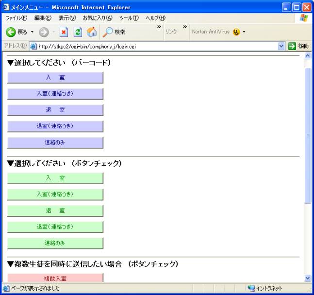
Task: Click the green 連絡のみ button
Action: (55, 243)
